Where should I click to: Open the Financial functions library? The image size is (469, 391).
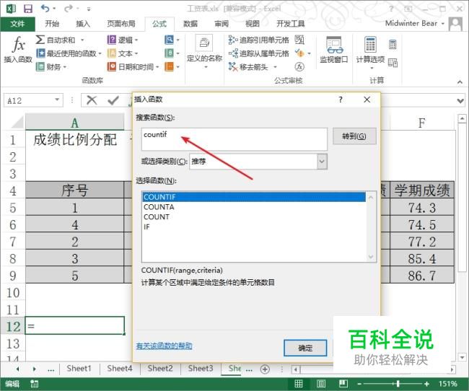(x=51, y=66)
